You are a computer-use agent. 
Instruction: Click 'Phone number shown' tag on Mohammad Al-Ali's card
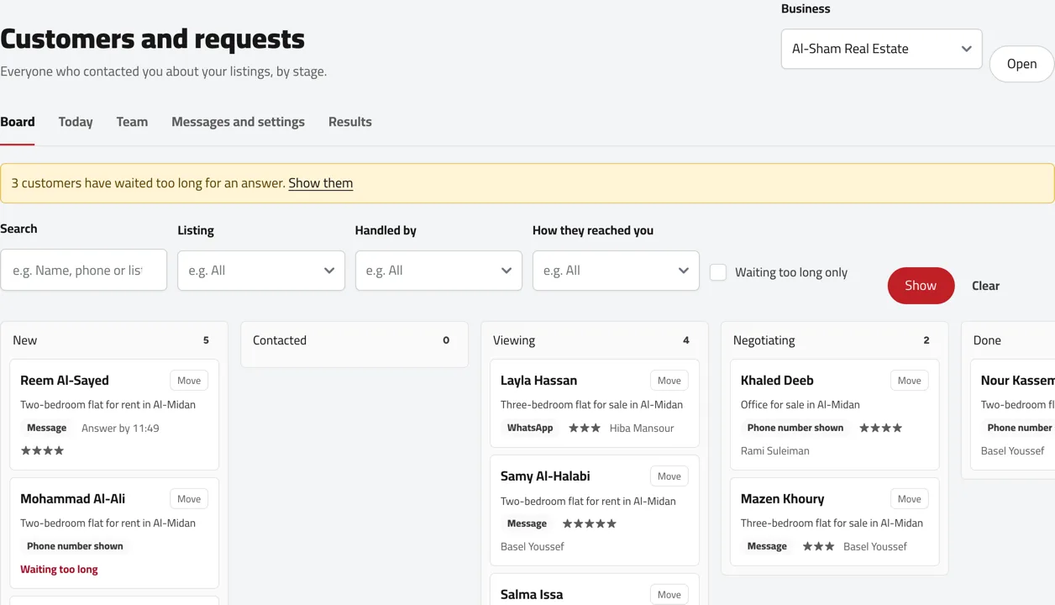click(x=75, y=546)
